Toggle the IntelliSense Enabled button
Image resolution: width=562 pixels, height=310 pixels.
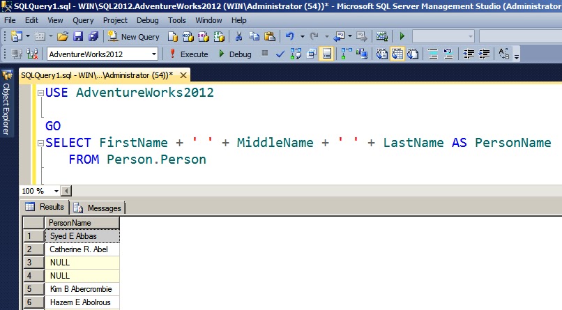[326, 54]
